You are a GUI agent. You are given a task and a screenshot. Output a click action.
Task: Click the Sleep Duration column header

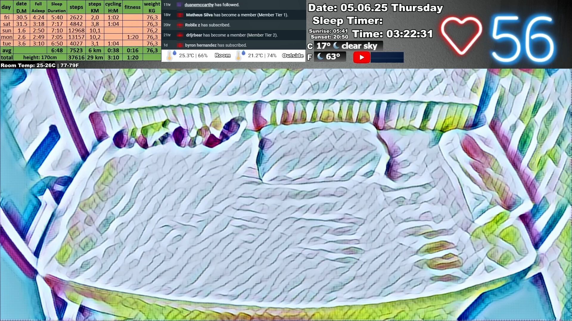(x=57, y=7)
